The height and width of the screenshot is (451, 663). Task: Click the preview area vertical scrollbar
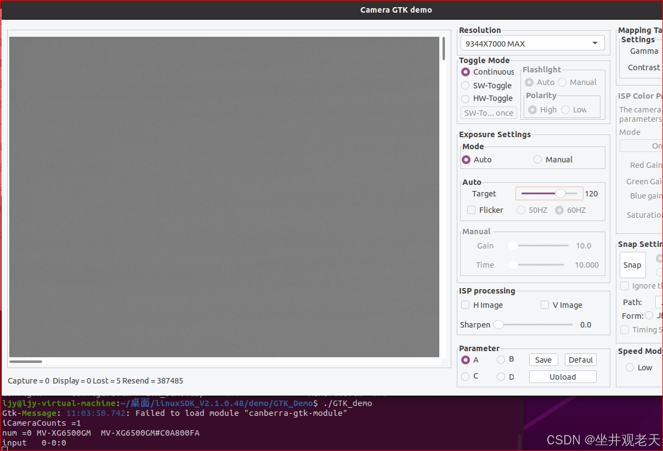[443, 49]
